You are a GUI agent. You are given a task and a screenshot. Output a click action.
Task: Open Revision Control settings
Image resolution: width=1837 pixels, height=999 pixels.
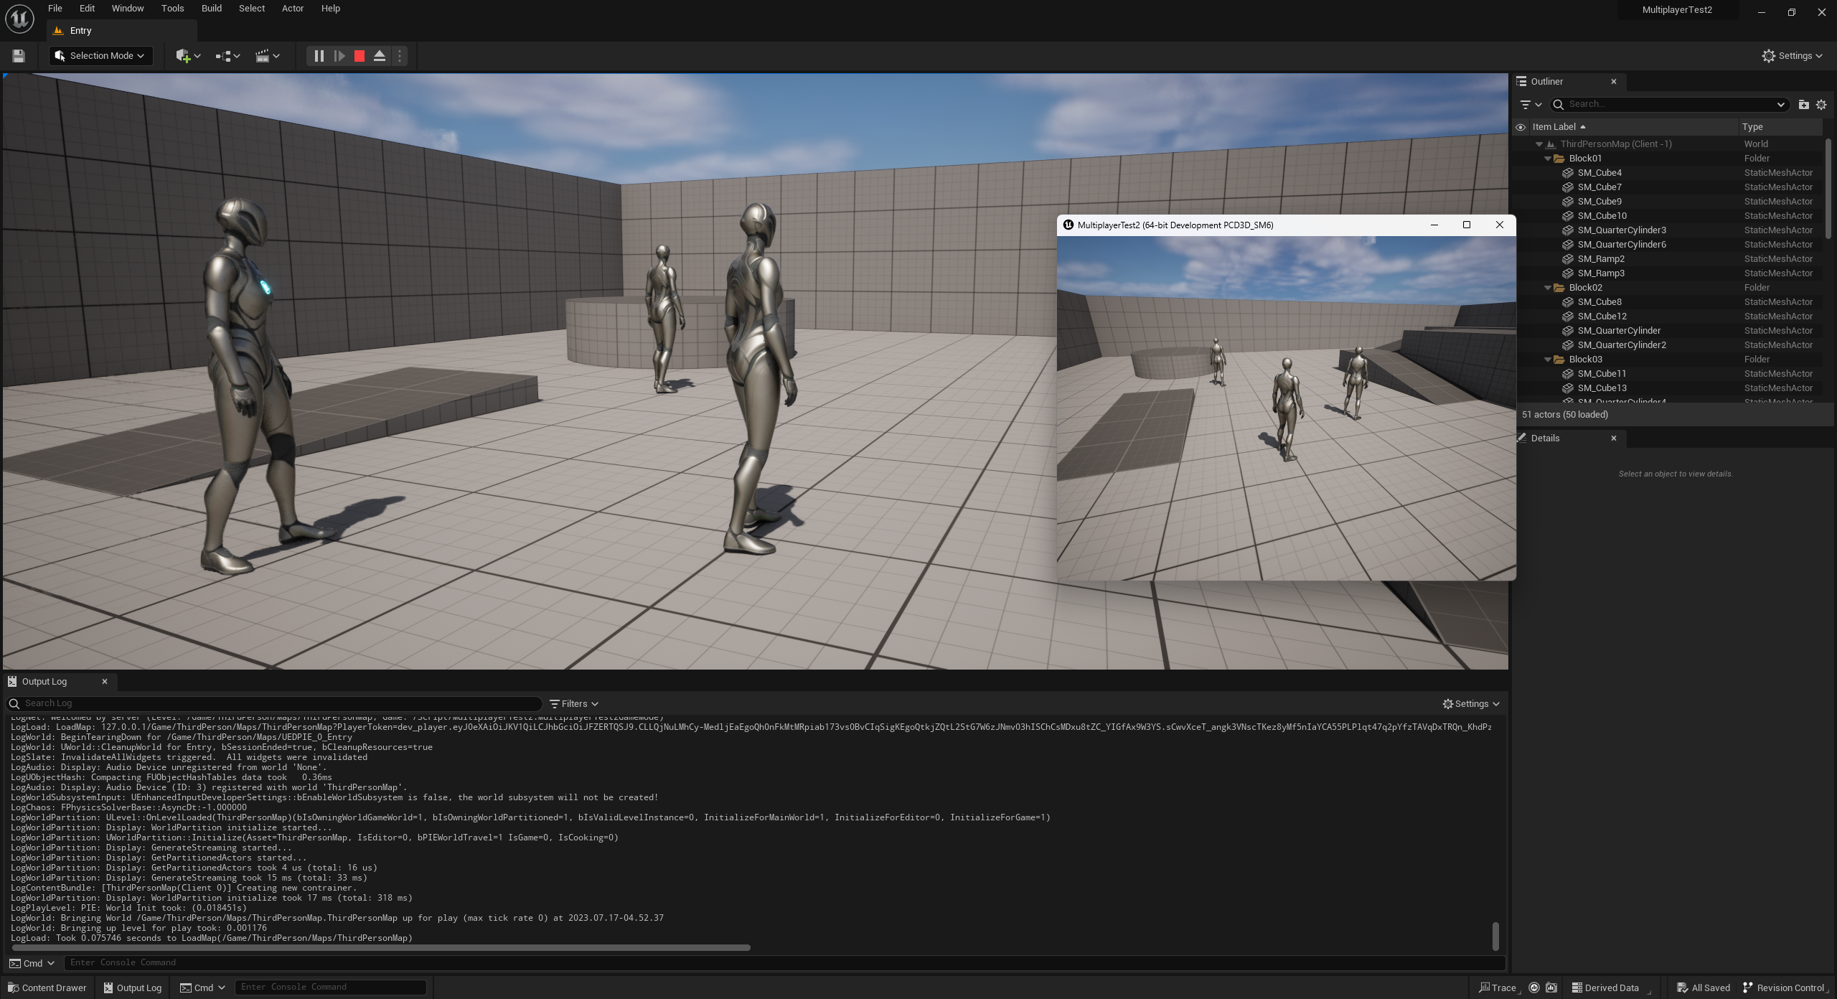(1785, 988)
